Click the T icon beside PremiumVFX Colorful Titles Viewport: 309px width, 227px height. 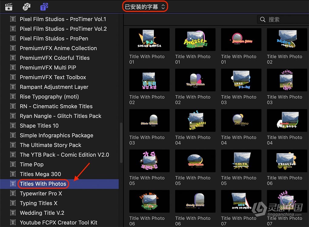pos(13,58)
